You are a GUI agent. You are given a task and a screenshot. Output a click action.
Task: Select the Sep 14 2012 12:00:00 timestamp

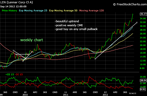coord(13,7)
